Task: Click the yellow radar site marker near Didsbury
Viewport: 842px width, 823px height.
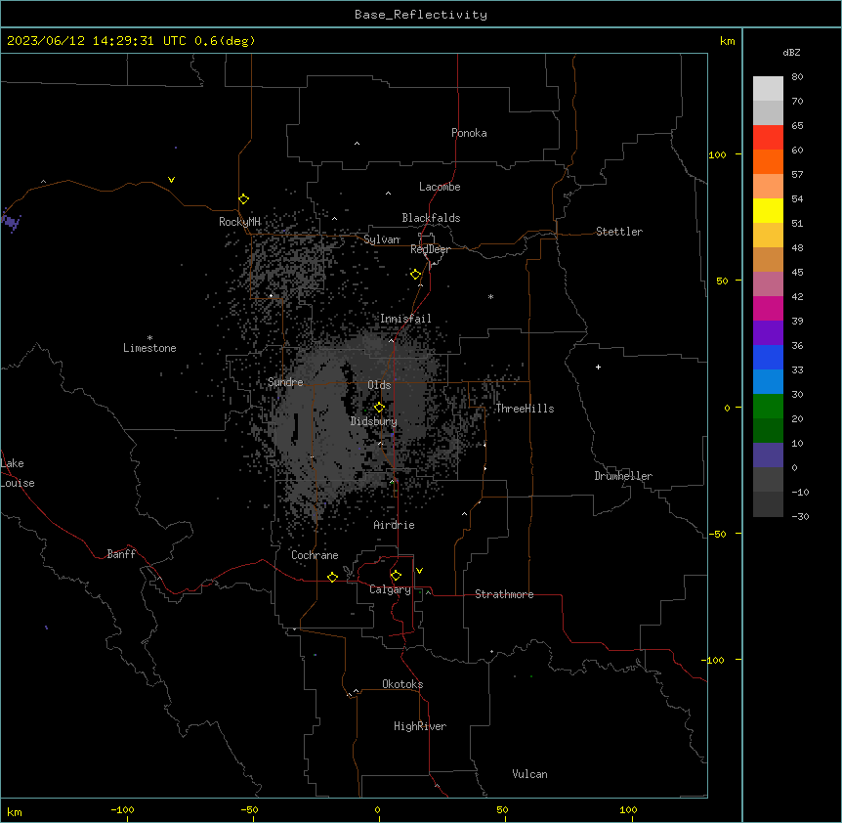Action: (379, 408)
